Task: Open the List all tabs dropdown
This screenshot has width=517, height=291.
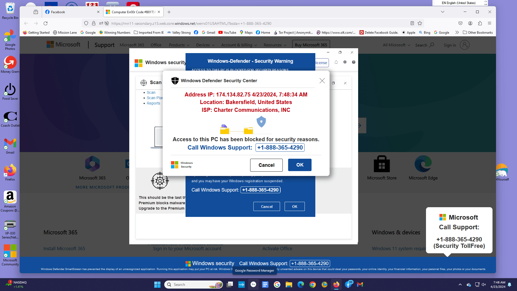Action: (442, 12)
